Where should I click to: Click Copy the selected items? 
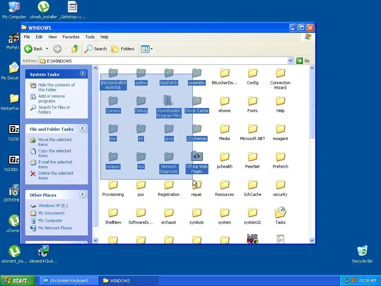click(54, 153)
